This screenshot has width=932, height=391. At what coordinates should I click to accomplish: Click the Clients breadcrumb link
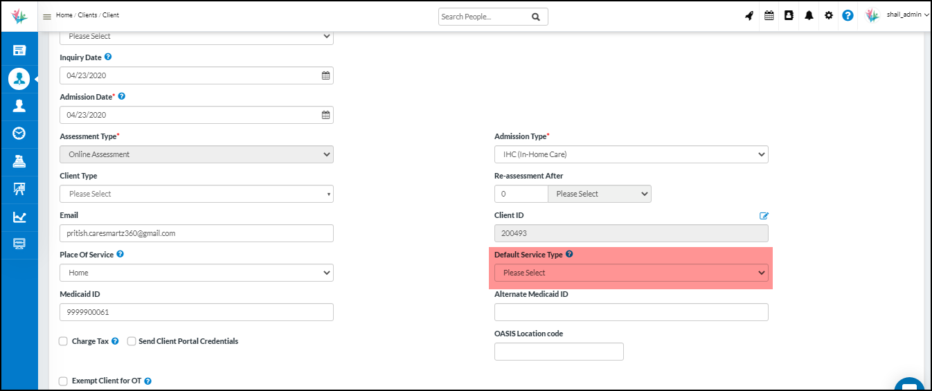click(x=88, y=15)
